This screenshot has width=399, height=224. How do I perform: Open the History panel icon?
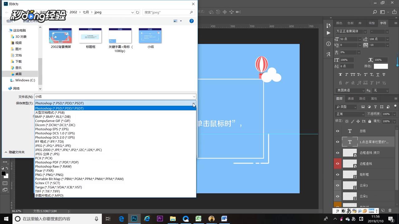(328, 26)
